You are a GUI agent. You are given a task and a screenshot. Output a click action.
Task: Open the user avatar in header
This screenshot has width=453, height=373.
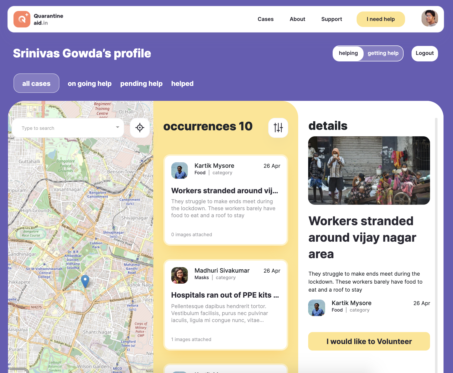pos(430,18)
